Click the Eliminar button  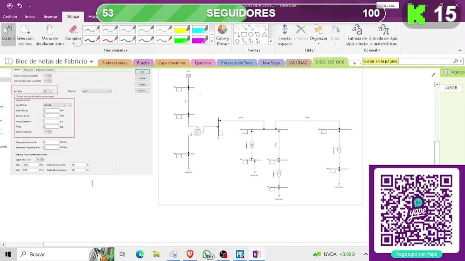tap(301, 33)
